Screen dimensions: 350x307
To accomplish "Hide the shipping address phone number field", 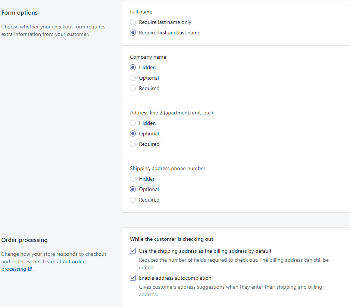I will click(133, 179).
